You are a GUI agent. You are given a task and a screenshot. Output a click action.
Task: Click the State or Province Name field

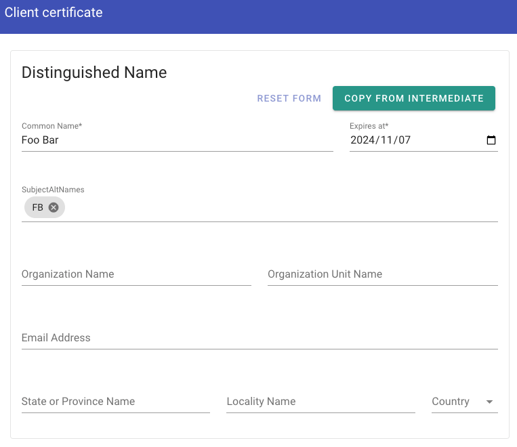(116, 402)
